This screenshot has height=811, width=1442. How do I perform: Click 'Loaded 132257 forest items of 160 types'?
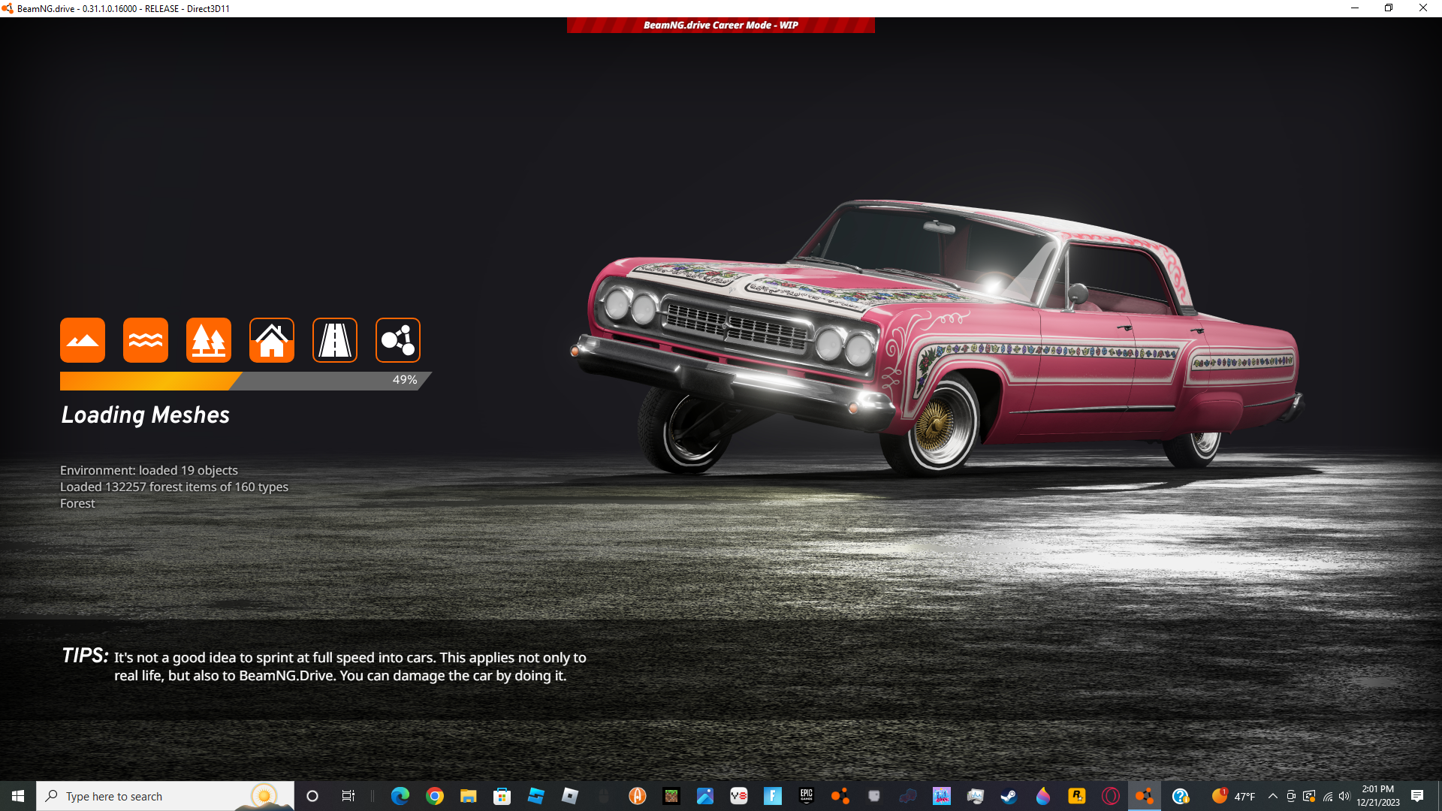pyautogui.click(x=174, y=487)
